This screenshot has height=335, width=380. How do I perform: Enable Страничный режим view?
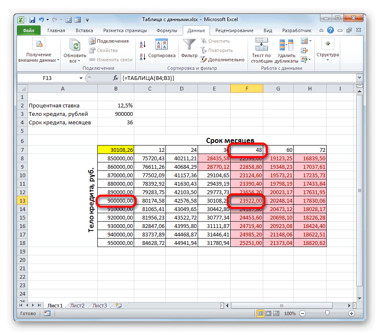point(276,313)
